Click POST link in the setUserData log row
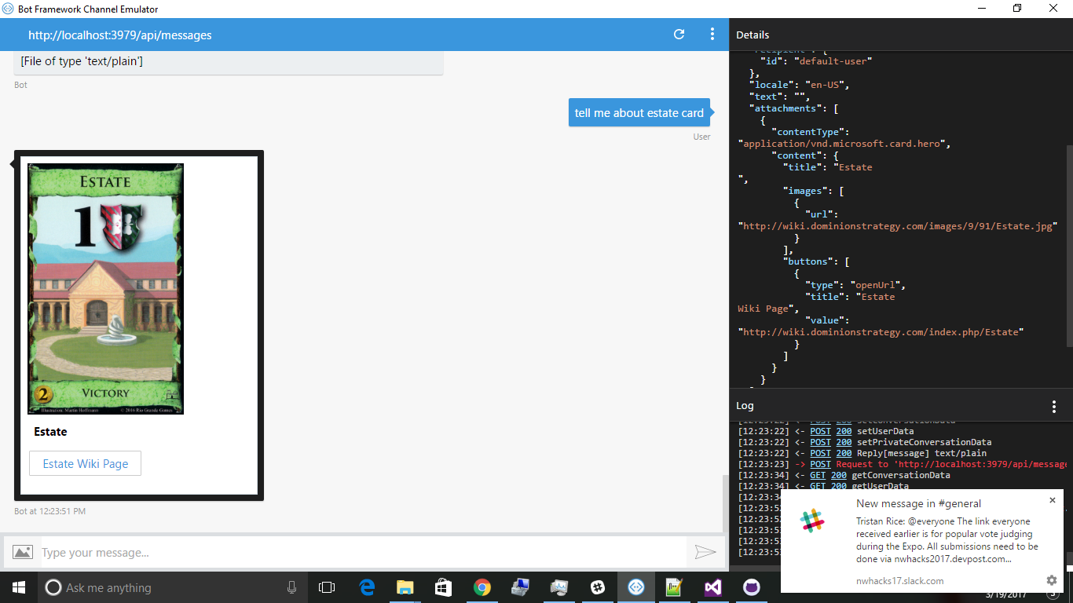1073x603 pixels. tap(820, 431)
